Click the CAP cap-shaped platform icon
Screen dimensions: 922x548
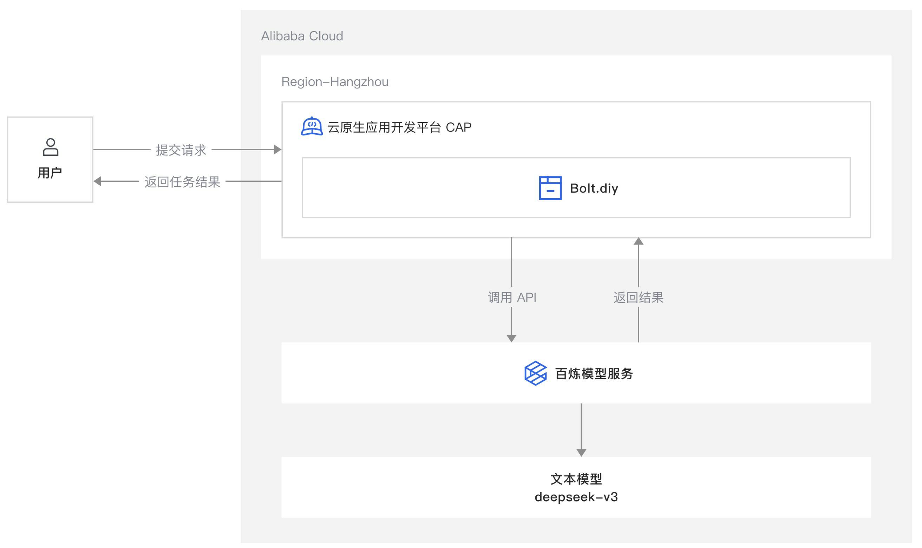pyautogui.click(x=312, y=127)
